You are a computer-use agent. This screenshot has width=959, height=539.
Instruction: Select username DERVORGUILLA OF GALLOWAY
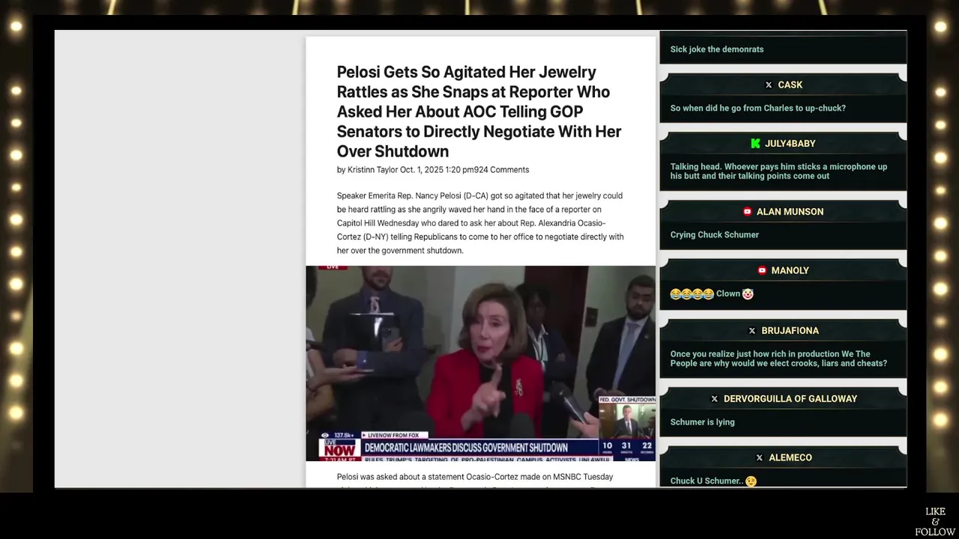pos(790,399)
